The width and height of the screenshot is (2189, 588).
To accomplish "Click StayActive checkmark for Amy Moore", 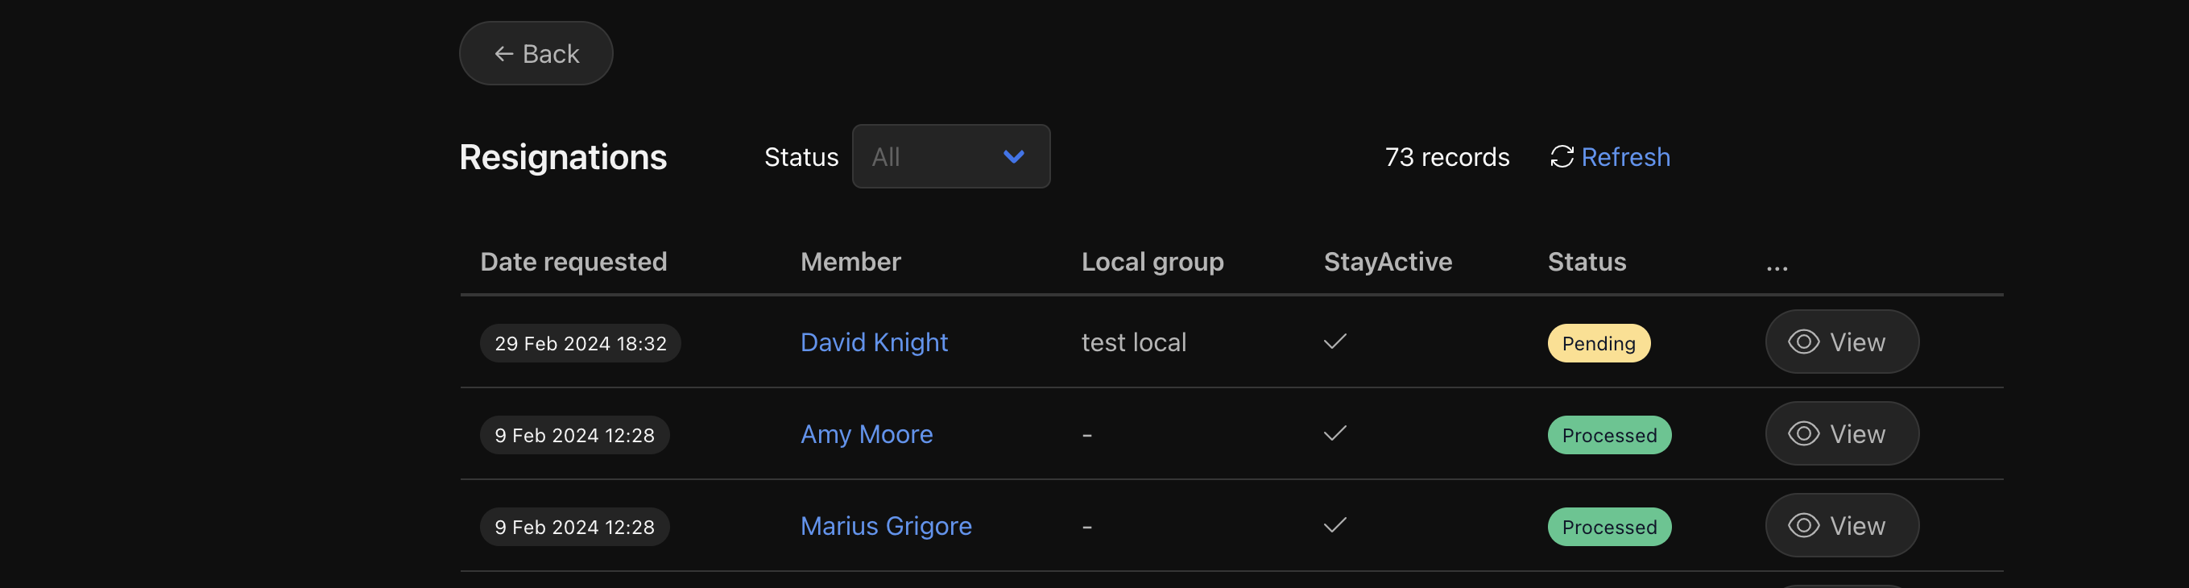I will 1335,433.
